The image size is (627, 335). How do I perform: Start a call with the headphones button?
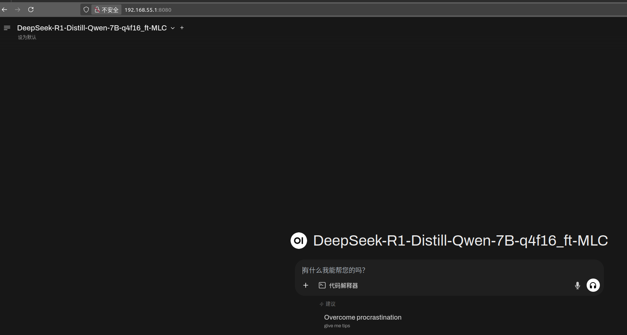pos(593,285)
